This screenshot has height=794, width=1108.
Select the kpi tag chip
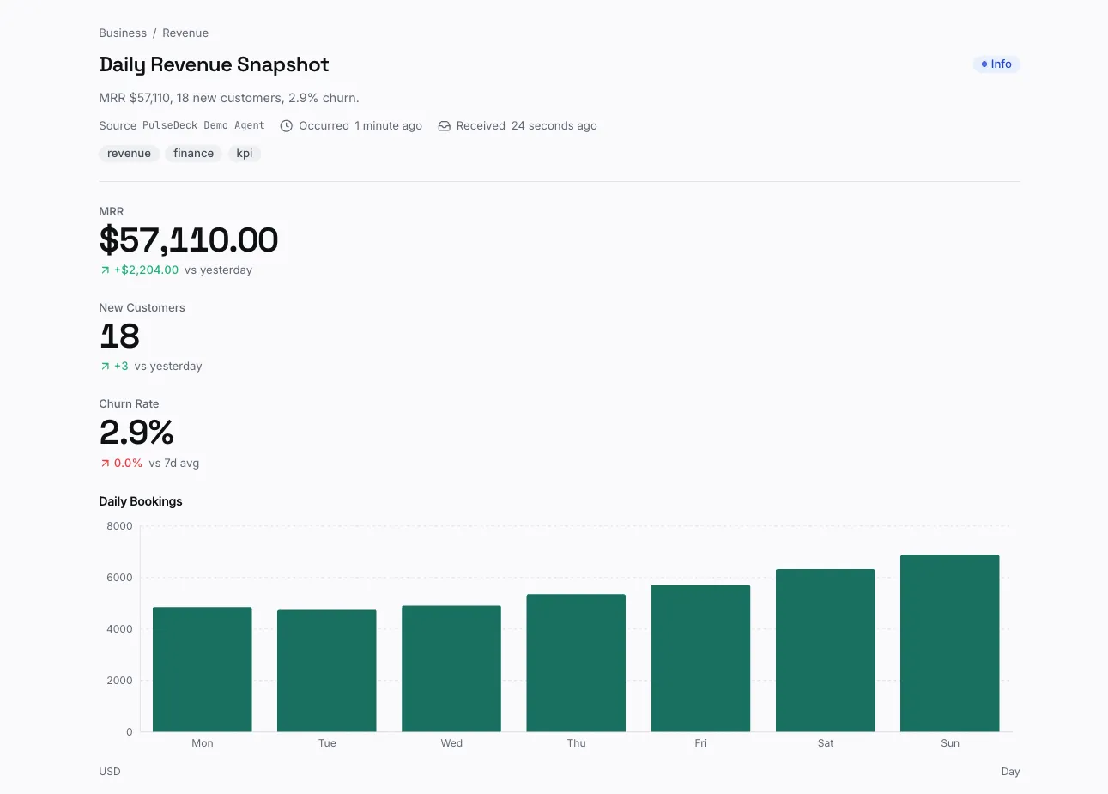(245, 154)
